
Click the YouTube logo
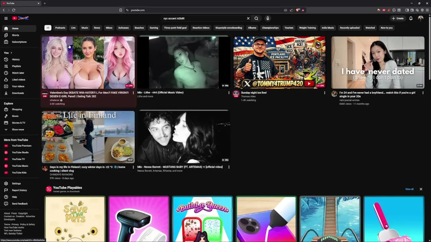[x=20, y=18]
